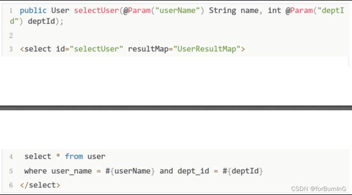352x195 pixels.
Task: Click the CSDN @forBurnInG watermark
Action: (318, 188)
